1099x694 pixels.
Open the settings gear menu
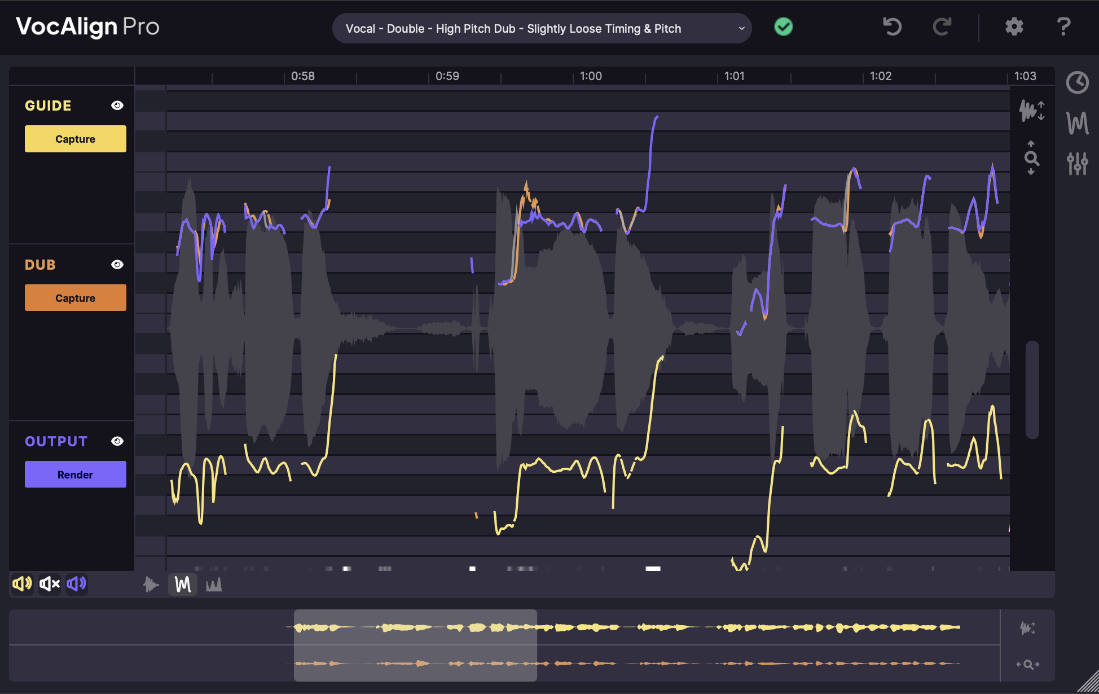pyautogui.click(x=1014, y=27)
